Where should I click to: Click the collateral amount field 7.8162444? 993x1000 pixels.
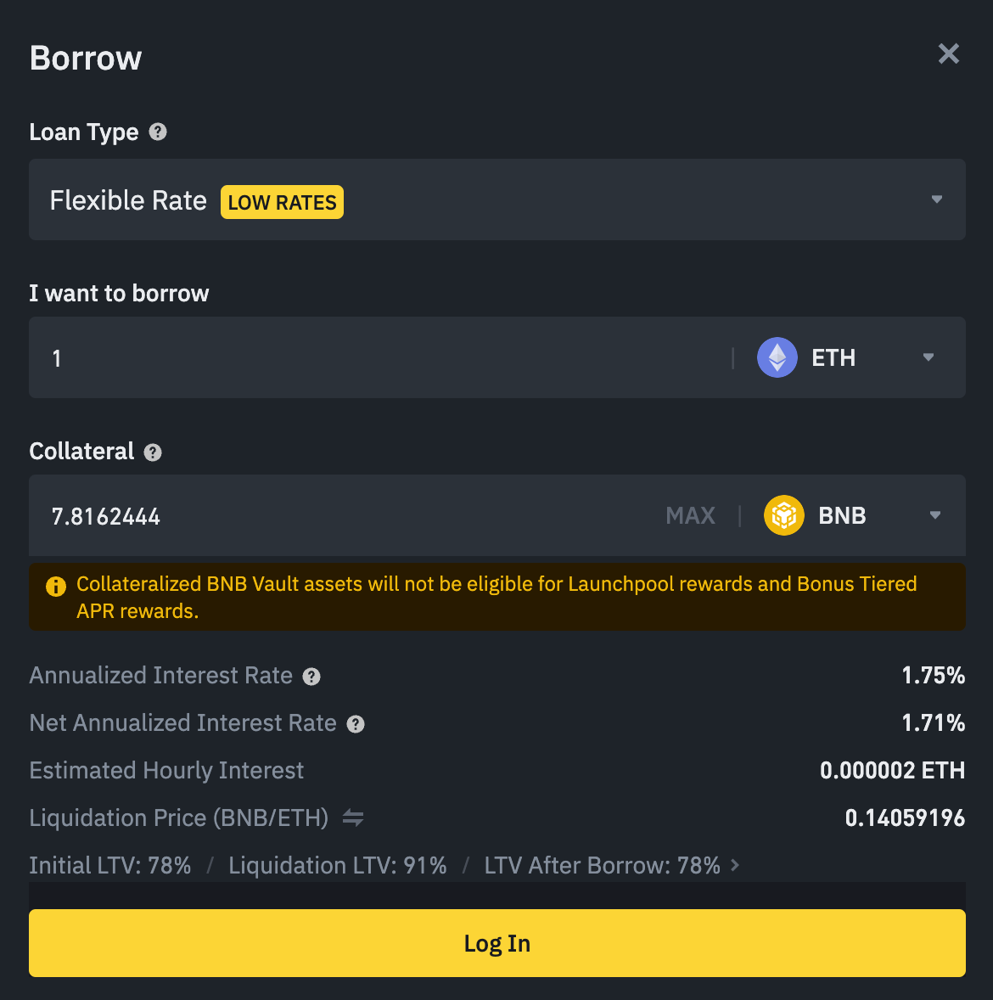[339, 516]
